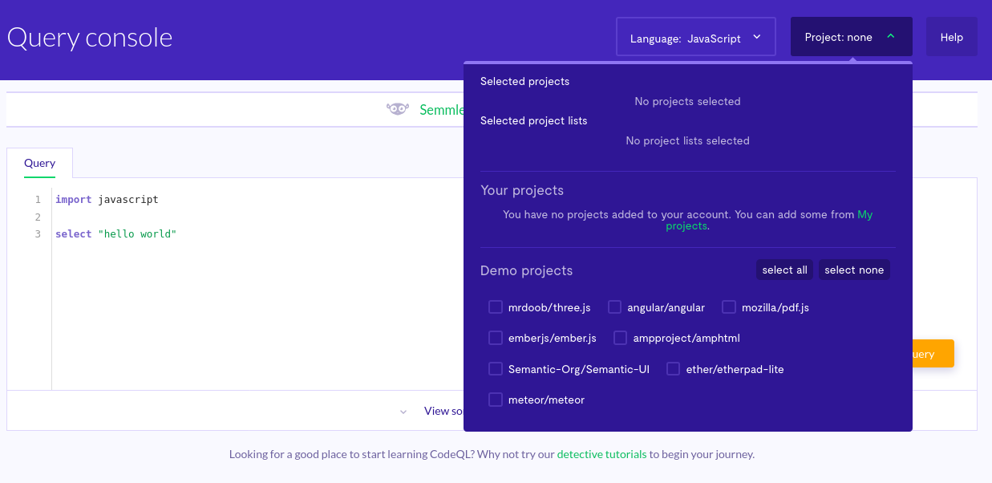Image resolution: width=992 pixels, height=483 pixels.
Task: Open the Help menu
Action: [951, 37]
